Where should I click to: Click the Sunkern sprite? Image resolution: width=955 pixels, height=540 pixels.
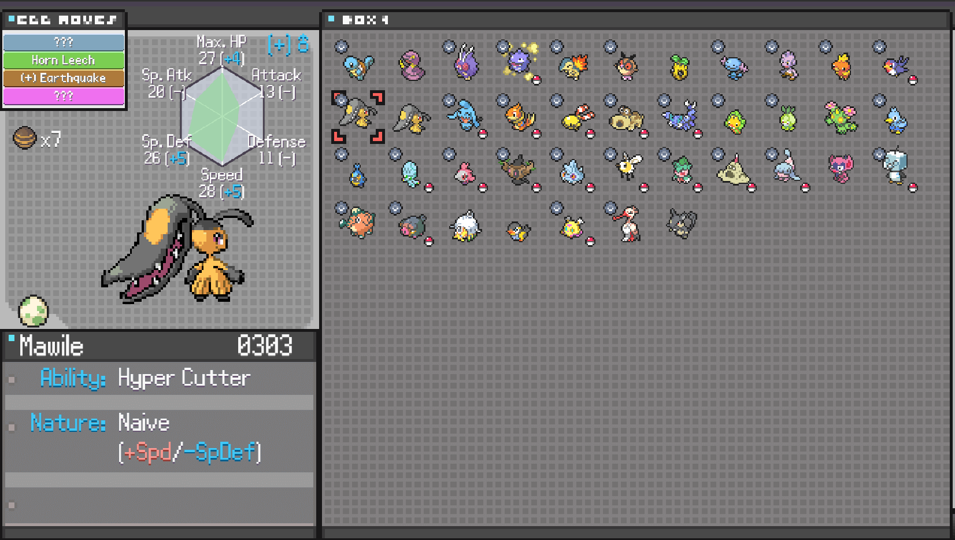tap(680, 67)
